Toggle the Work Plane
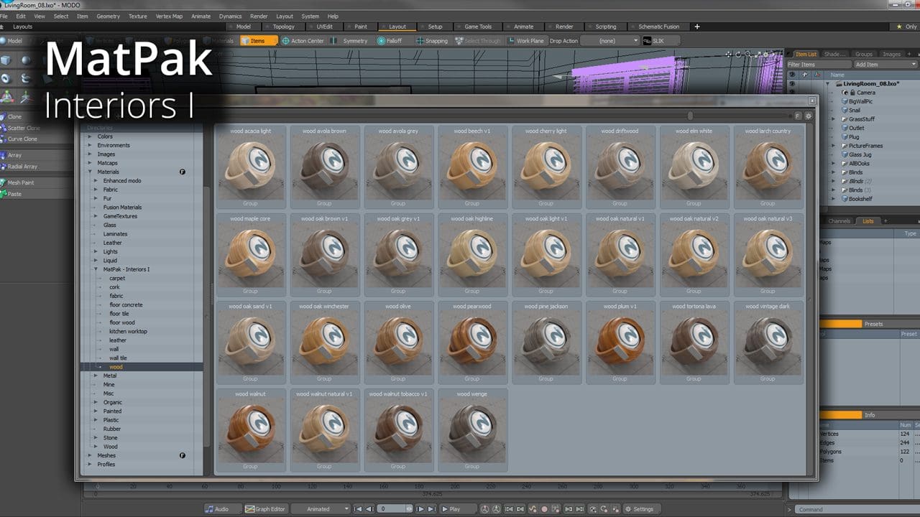The height and width of the screenshot is (517, 920). (x=526, y=41)
